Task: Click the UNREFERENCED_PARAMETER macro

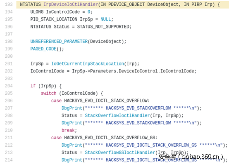Action: click(59, 42)
